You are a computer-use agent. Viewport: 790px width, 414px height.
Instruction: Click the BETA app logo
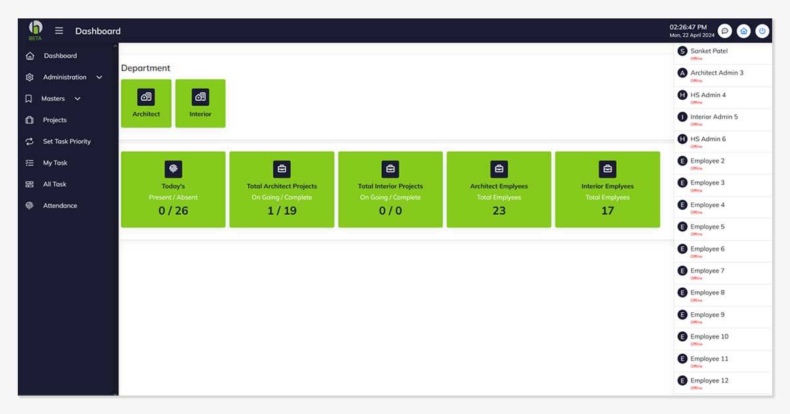click(35, 30)
